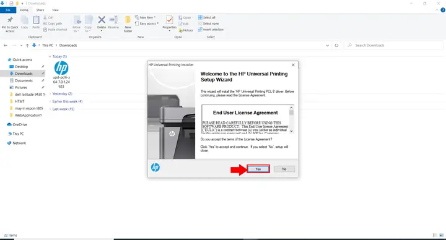Collapse the ribbon with the chevron
446x240 pixels.
point(437,10)
